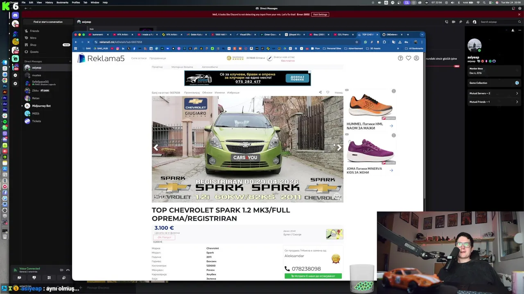
Task: Click the orange HUMMEL shoe thumbnail
Action: point(370,105)
